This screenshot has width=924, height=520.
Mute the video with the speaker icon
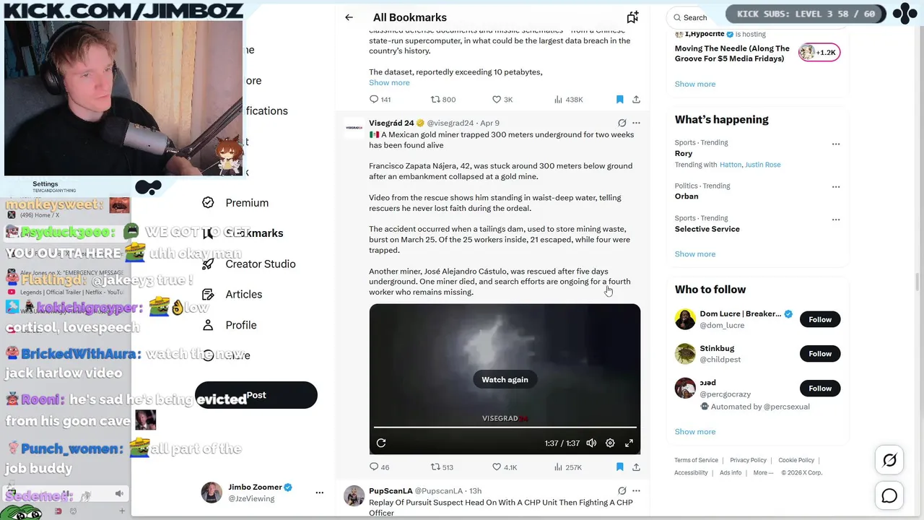(x=591, y=443)
